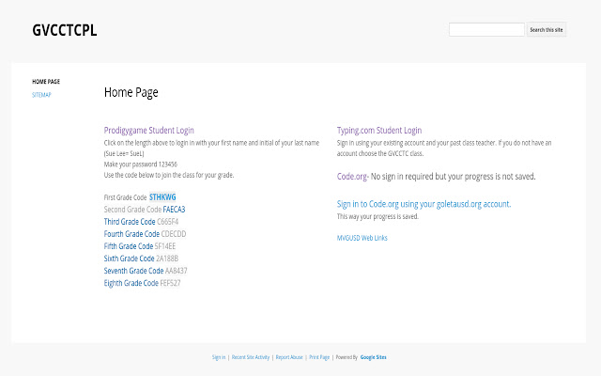This screenshot has width=601, height=376.
Task: Open Google Sites footer link
Action: pyautogui.click(x=374, y=357)
